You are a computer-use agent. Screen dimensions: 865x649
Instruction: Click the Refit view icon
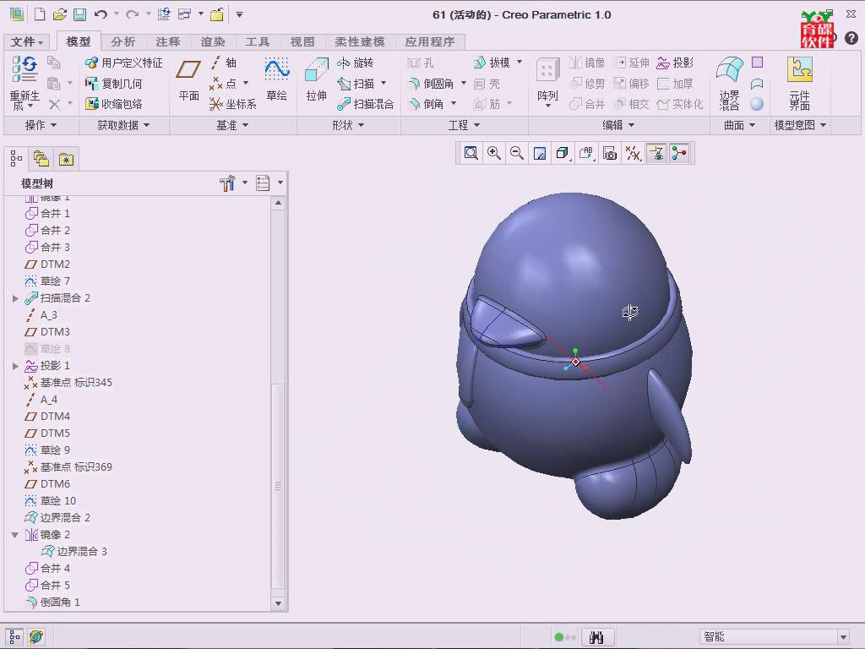tap(471, 153)
